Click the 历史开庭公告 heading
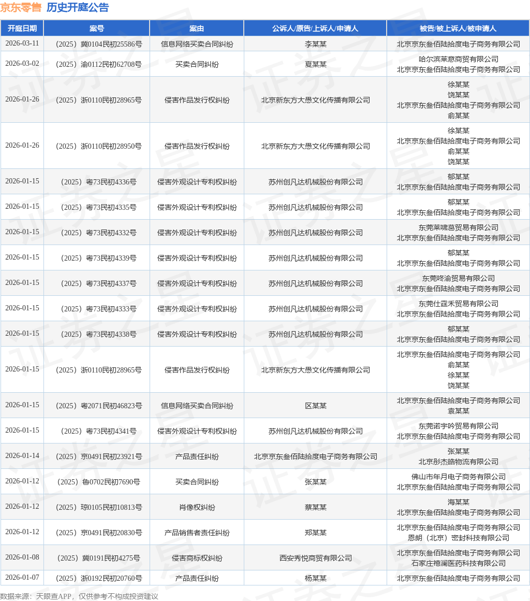The width and height of the screenshot is (530, 601). coord(78,7)
